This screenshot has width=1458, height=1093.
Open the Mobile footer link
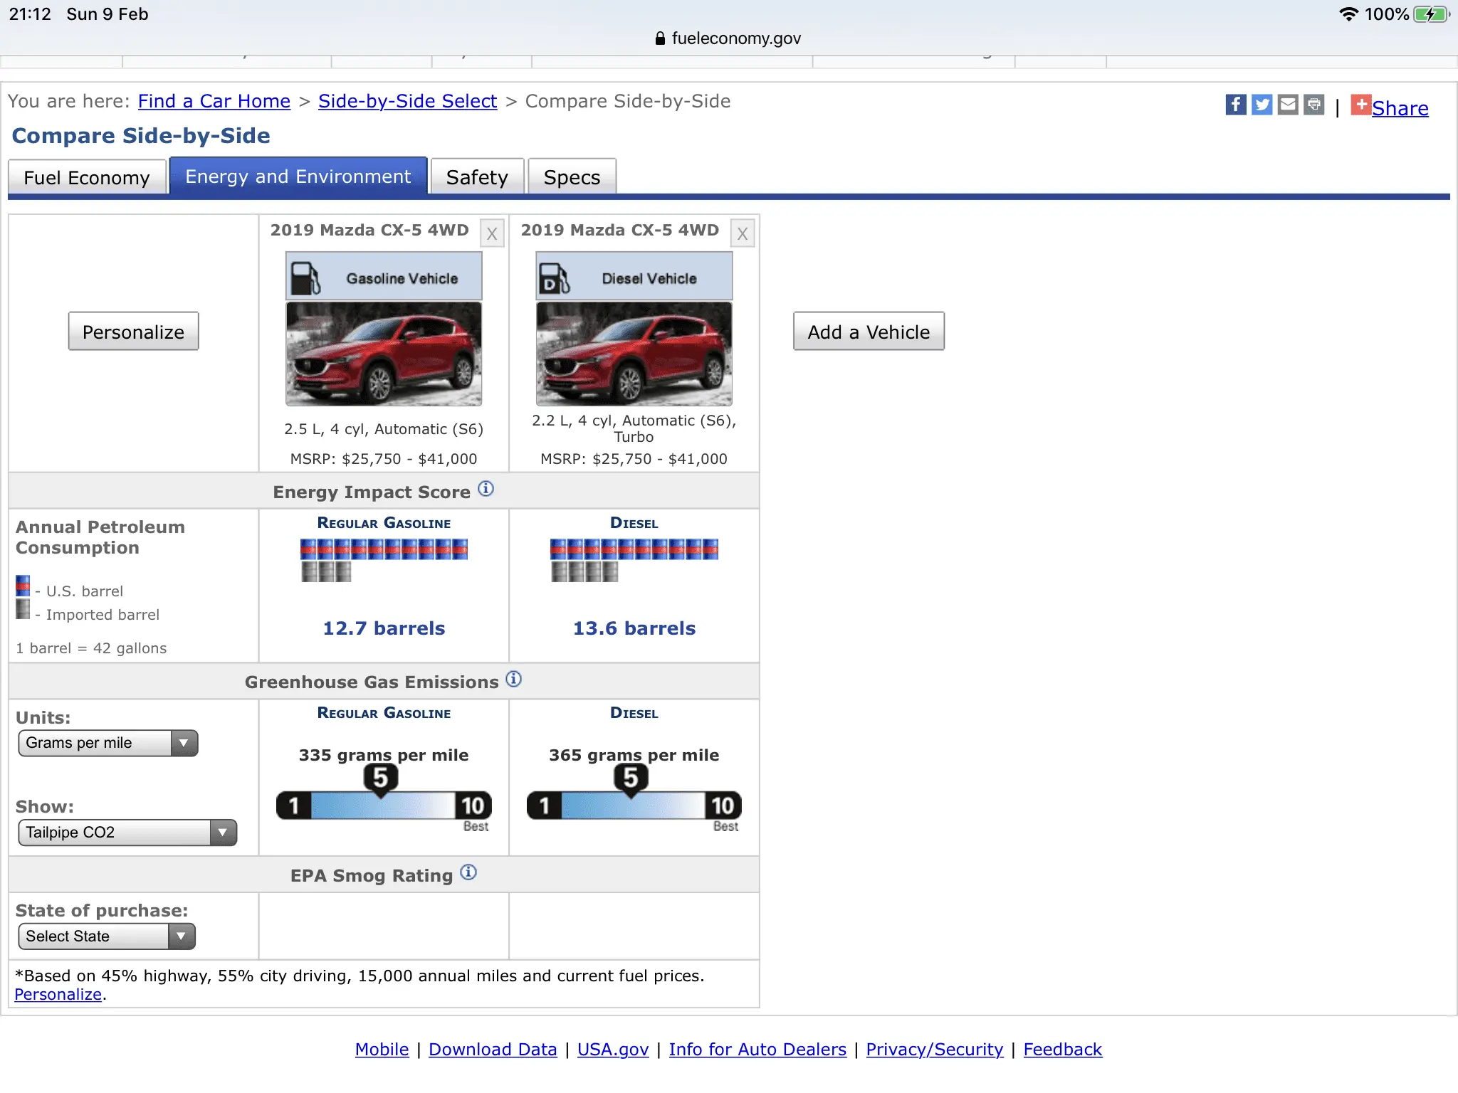point(382,1050)
